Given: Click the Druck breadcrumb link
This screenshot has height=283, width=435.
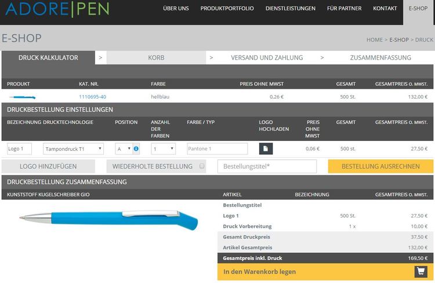Looking at the screenshot, I should click(x=424, y=39).
